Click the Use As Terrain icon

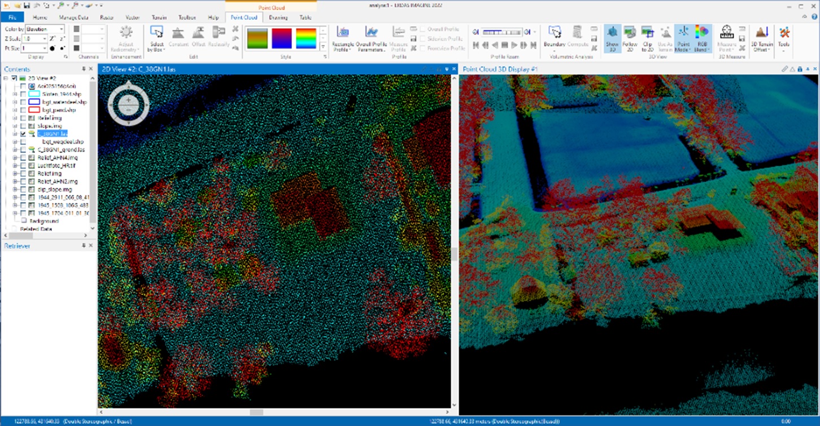pos(665,38)
